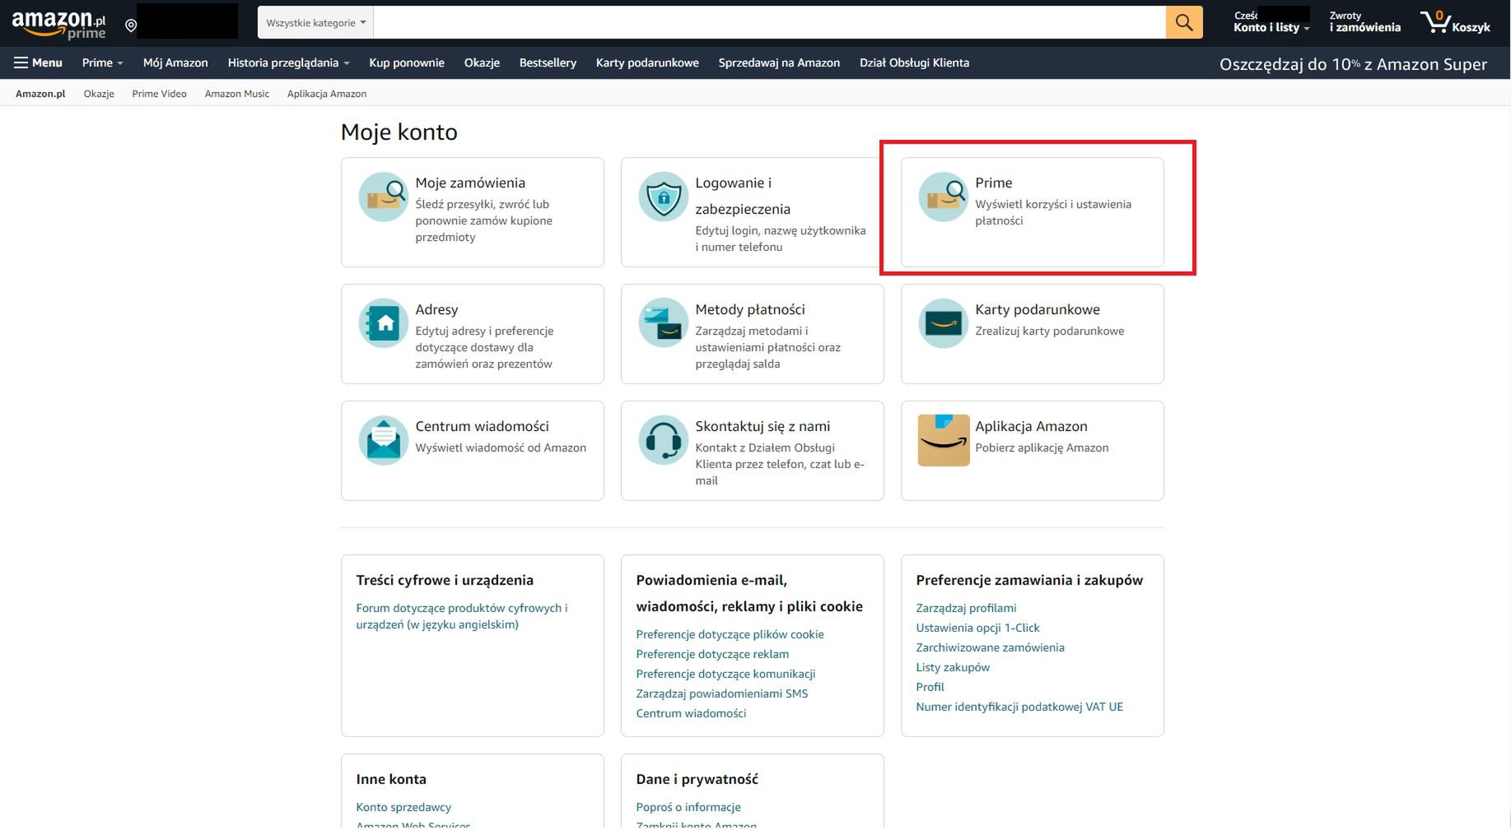Open the Profil link
The image size is (1511, 830).
(x=930, y=687)
